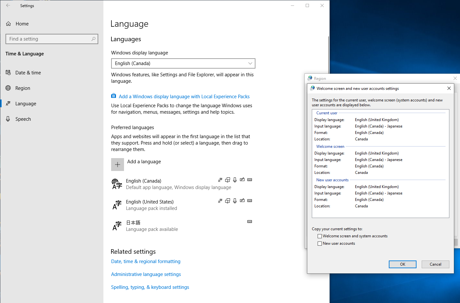Click the Home house icon
The image size is (460, 303).
[x=8, y=24]
